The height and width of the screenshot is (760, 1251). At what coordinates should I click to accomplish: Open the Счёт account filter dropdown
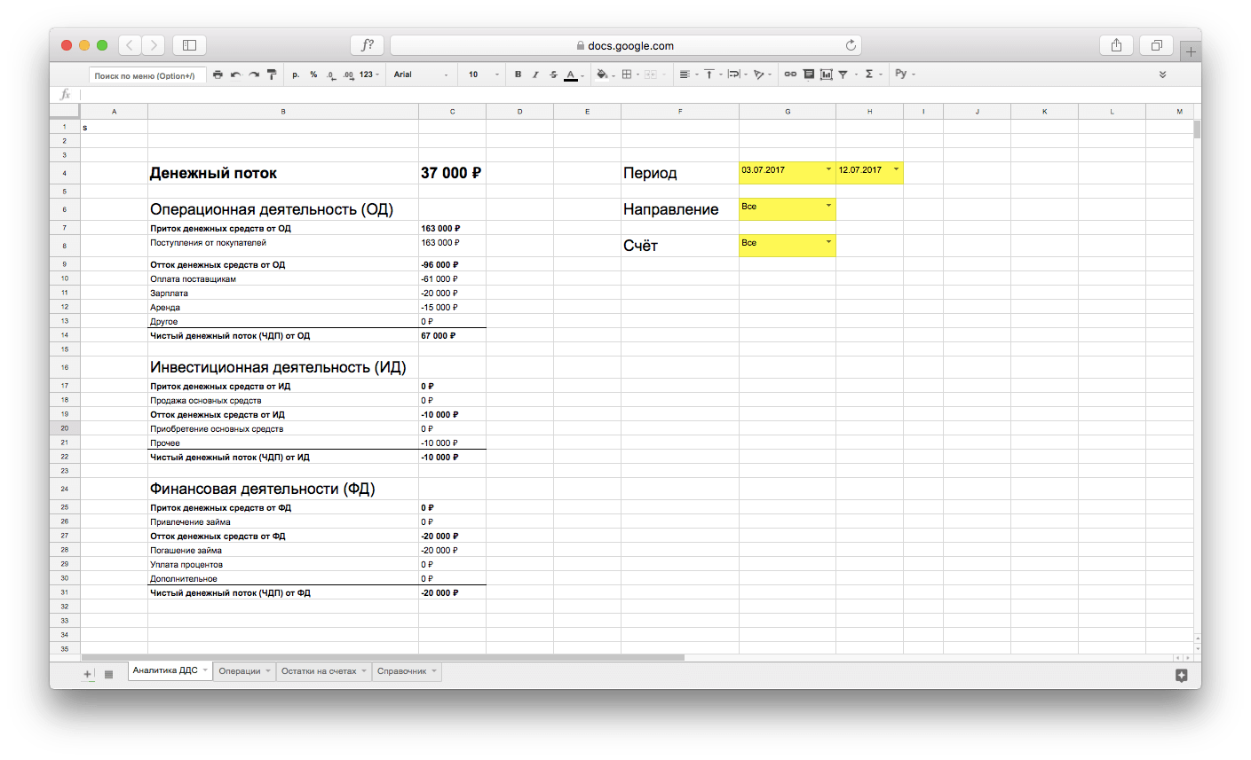tap(828, 242)
